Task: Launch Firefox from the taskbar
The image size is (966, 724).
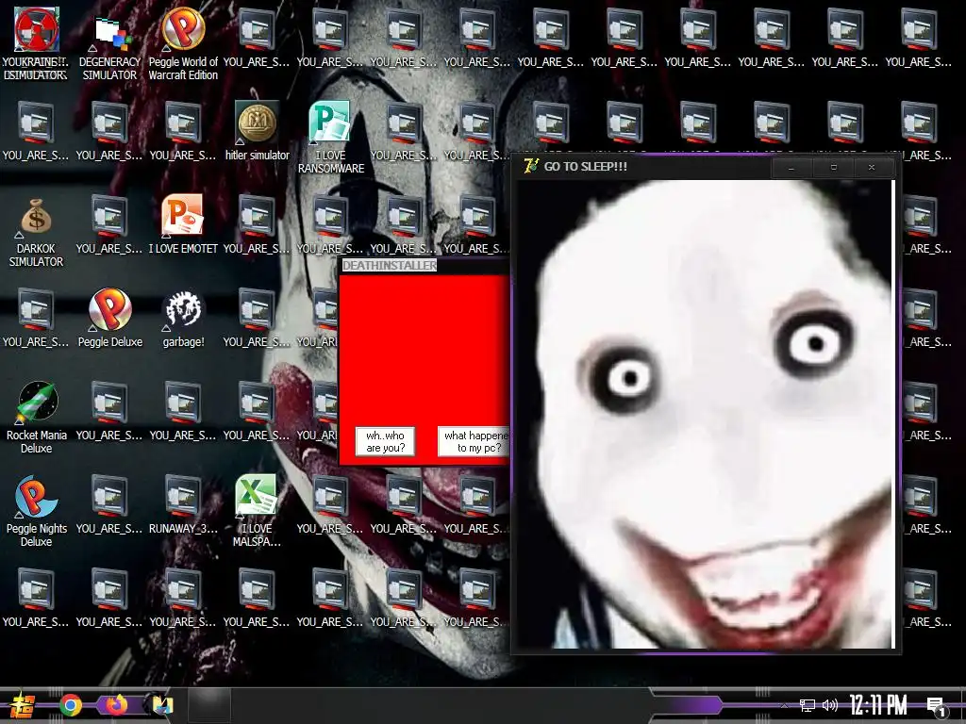Action: 116,705
